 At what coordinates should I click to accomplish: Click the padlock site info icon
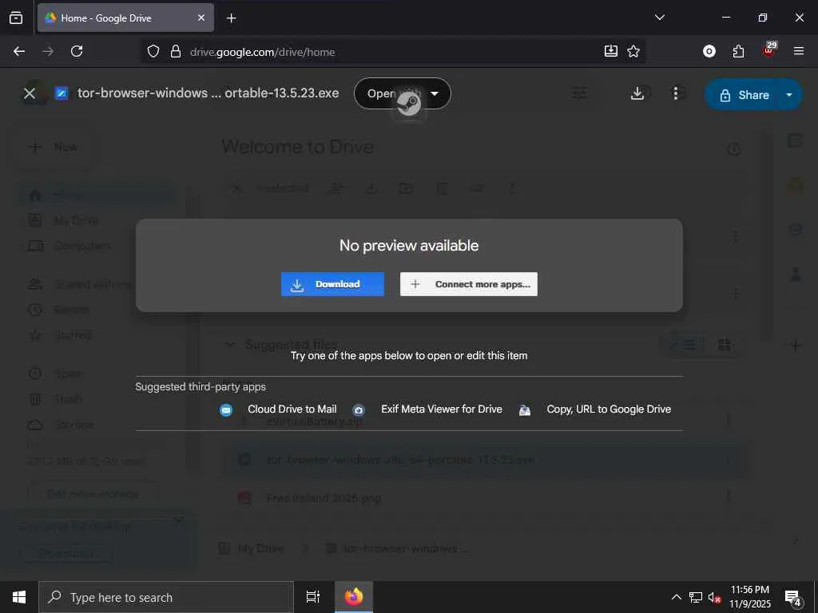[176, 51]
